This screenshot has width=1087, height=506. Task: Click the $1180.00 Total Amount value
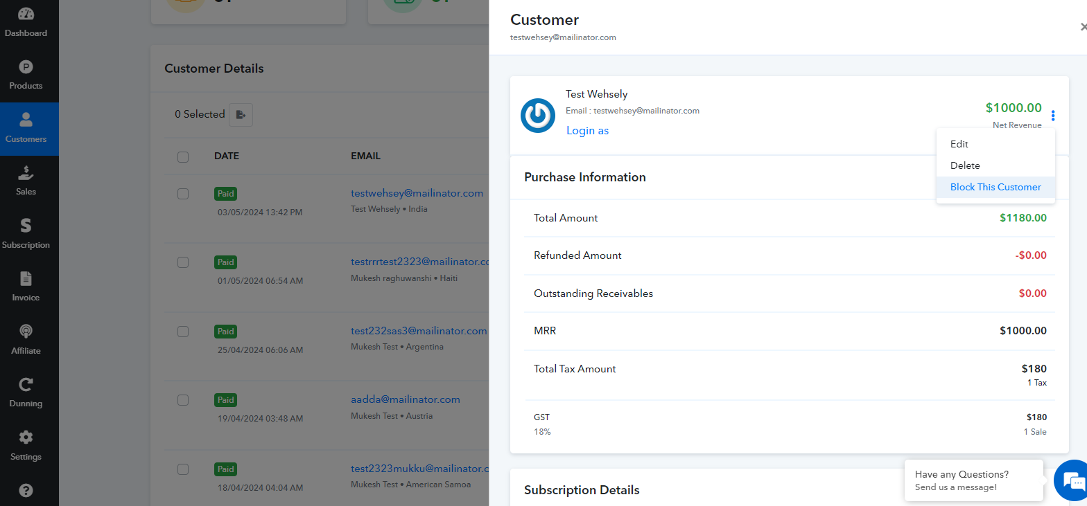tap(1023, 218)
